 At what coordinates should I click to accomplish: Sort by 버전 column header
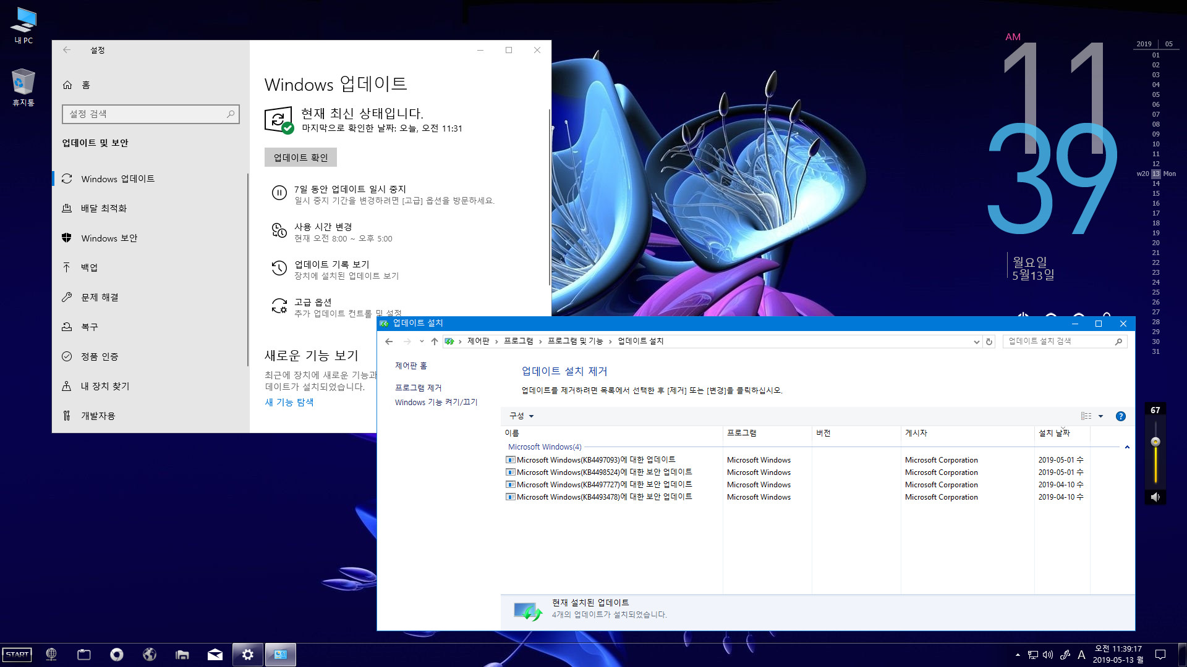click(856, 434)
